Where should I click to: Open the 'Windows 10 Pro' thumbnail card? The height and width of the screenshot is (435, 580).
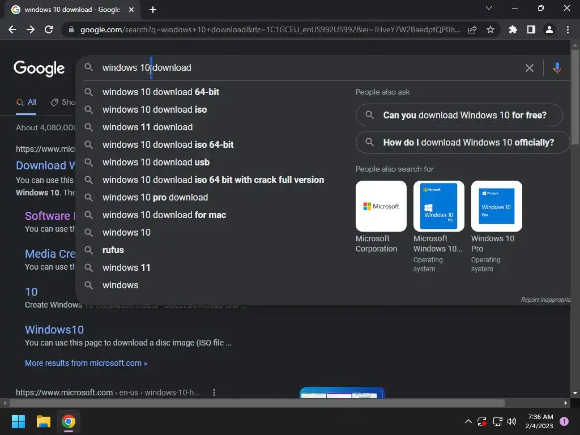click(x=496, y=206)
